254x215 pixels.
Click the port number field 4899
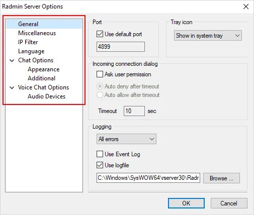[121, 47]
